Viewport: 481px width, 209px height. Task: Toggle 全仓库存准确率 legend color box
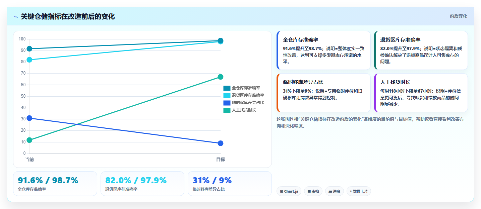pyautogui.click(x=227, y=88)
